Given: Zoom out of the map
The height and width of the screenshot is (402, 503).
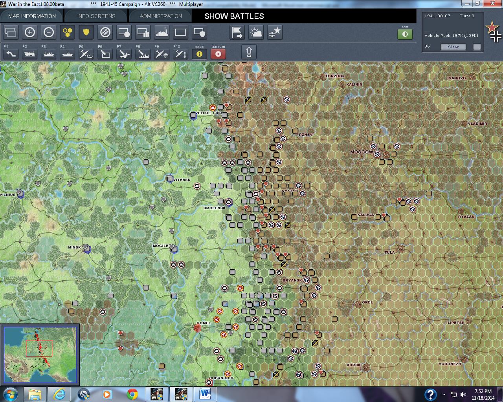Looking at the screenshot, I should point(49,32).
